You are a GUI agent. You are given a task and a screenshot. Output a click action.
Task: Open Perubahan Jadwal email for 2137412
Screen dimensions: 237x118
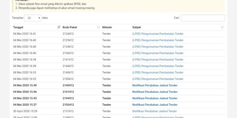[x=155, y=111]
